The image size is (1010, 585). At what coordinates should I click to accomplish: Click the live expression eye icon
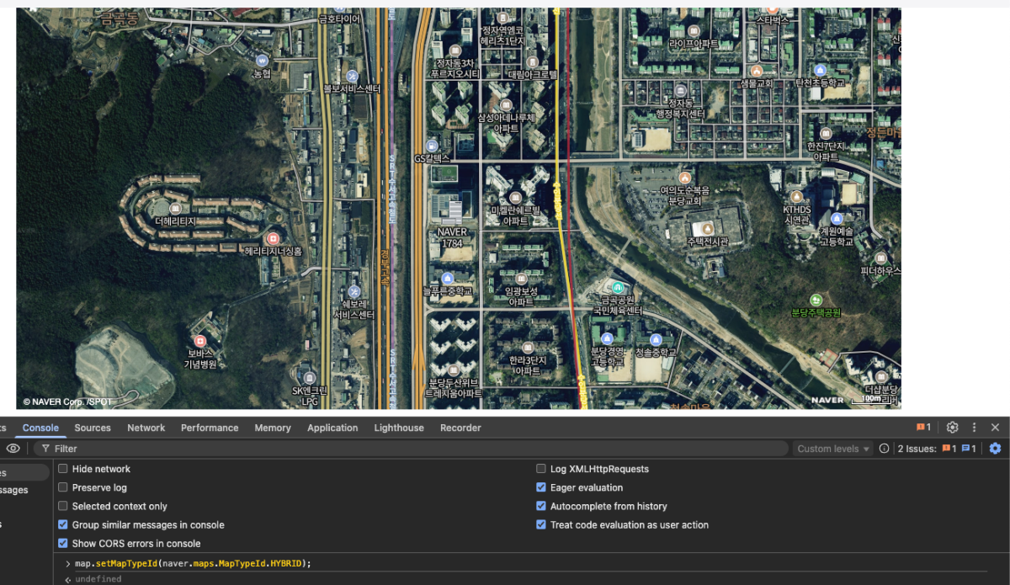tap(13, 449)
